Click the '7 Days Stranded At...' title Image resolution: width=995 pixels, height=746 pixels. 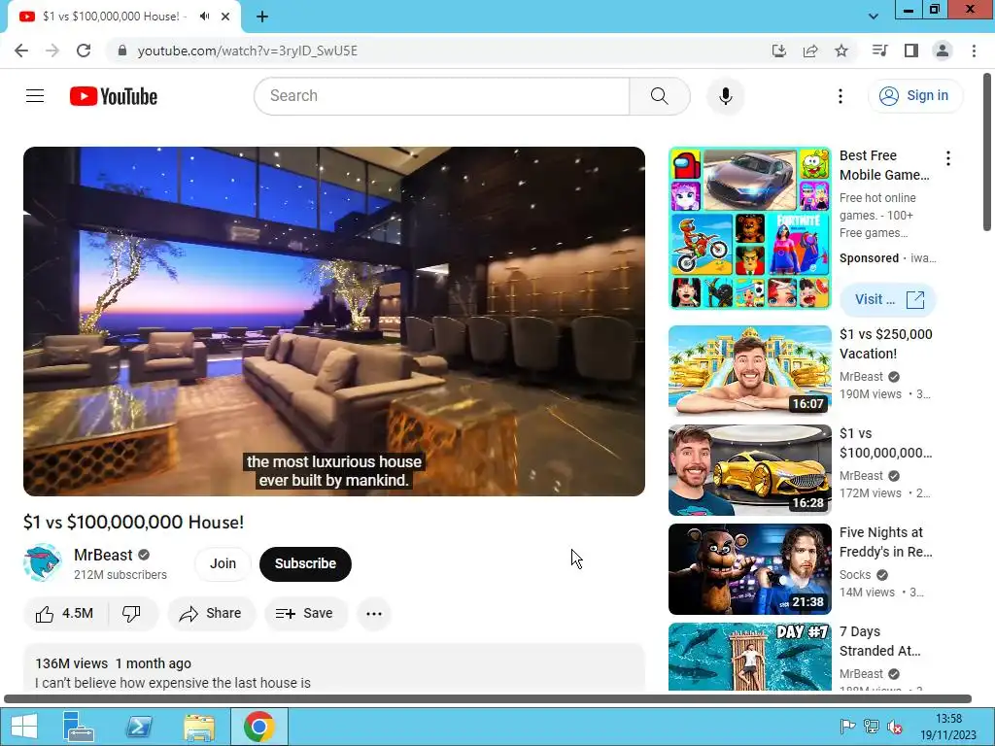[880, 641]
